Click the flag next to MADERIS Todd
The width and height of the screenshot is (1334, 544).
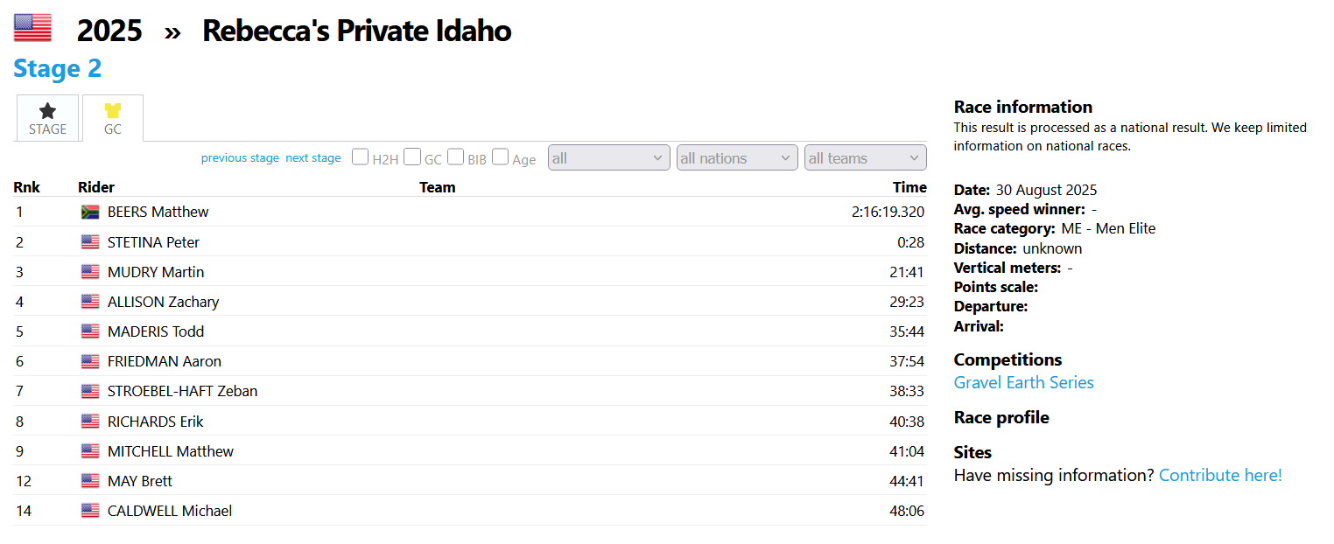click(90, 331)
